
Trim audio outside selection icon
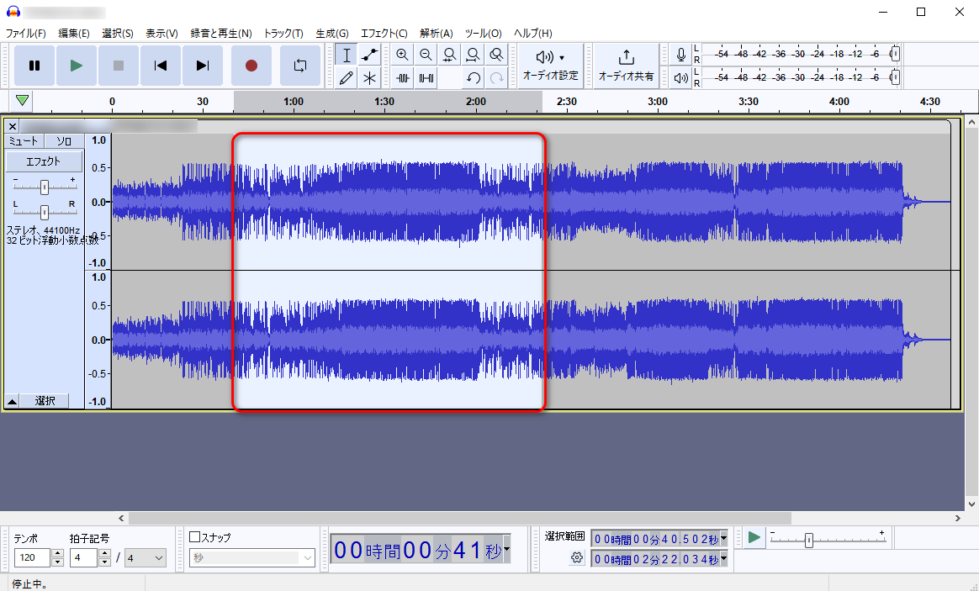coord(403,78)
